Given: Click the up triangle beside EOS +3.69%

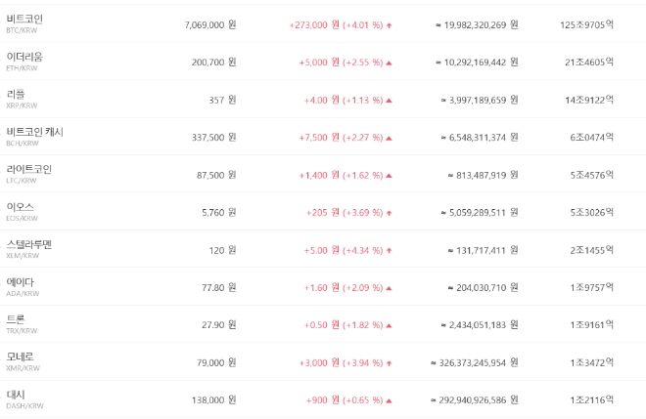Looking at the screenshot, I should click(390, 212).
